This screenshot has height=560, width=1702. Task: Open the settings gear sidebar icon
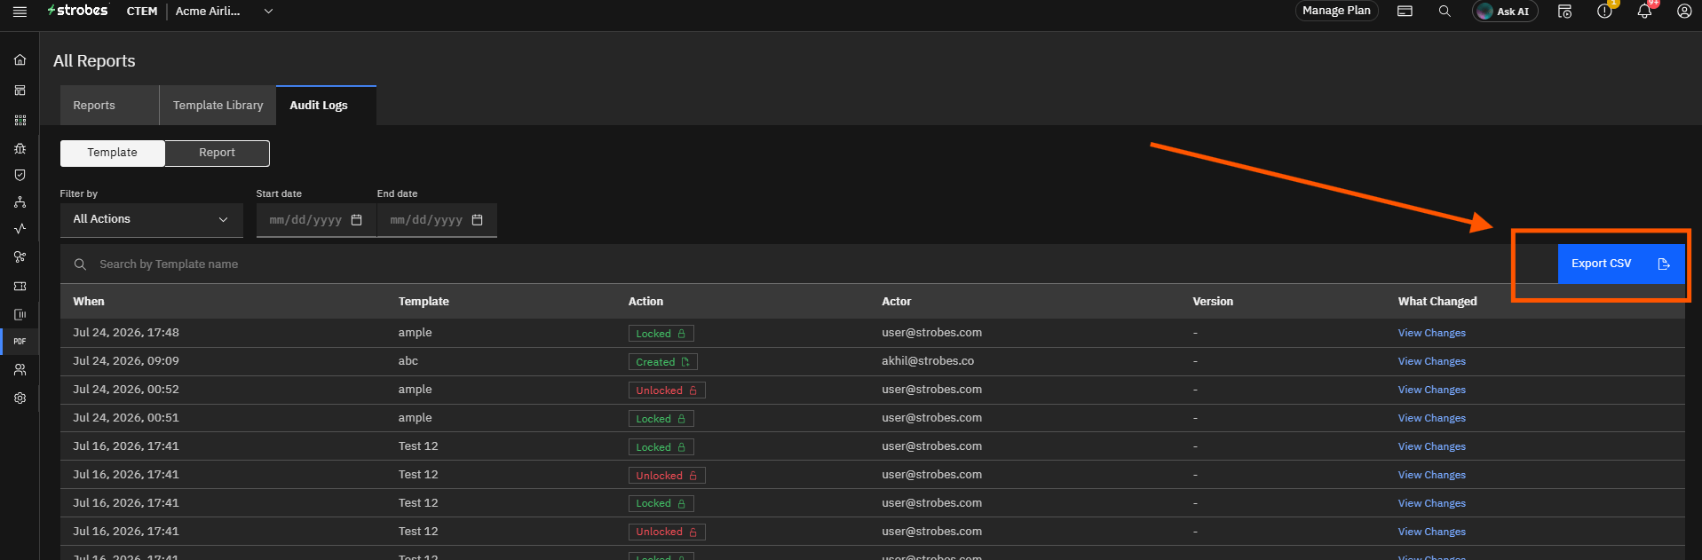20,398
